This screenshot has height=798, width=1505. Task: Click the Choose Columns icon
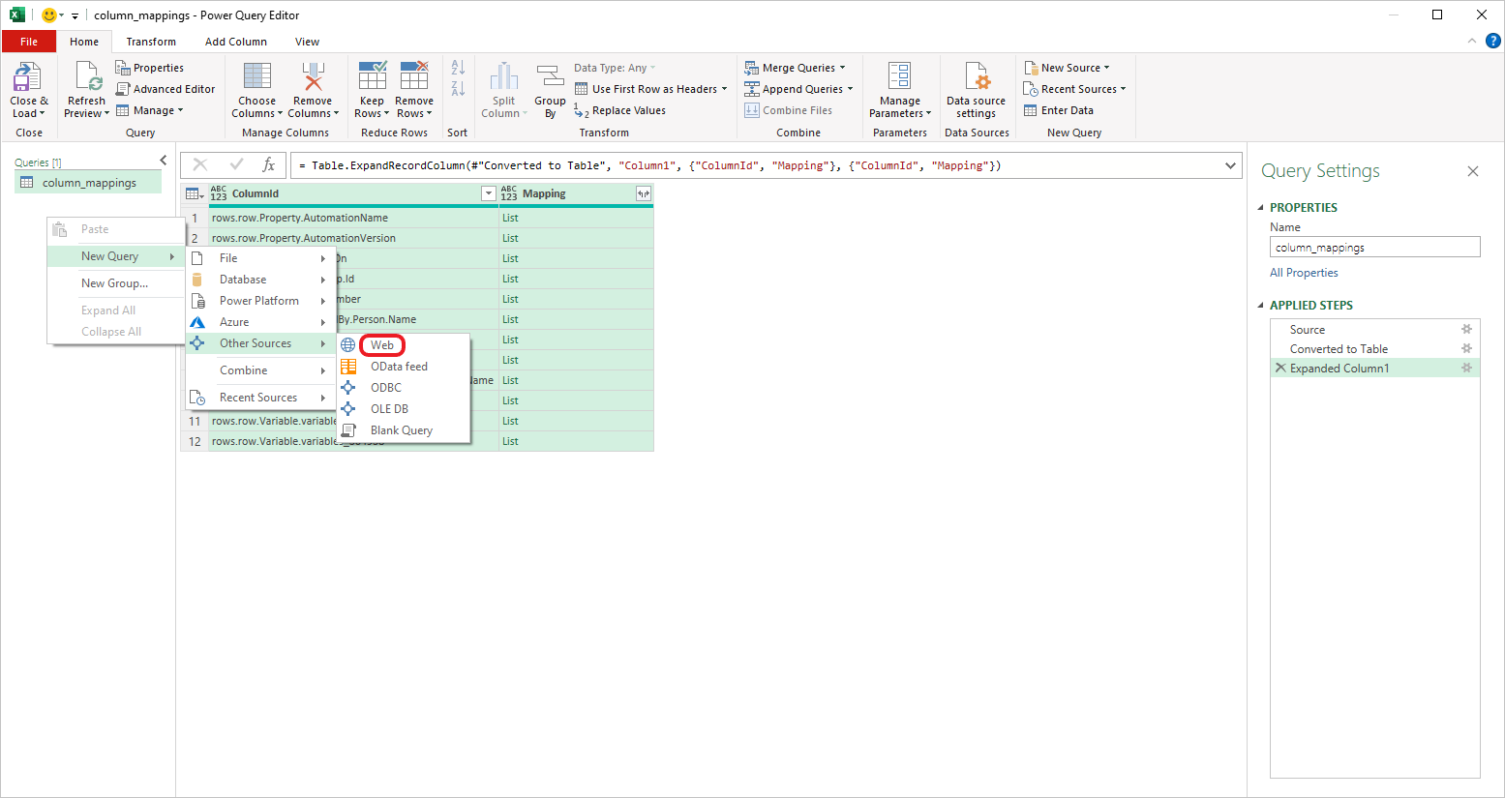[257, 77]
